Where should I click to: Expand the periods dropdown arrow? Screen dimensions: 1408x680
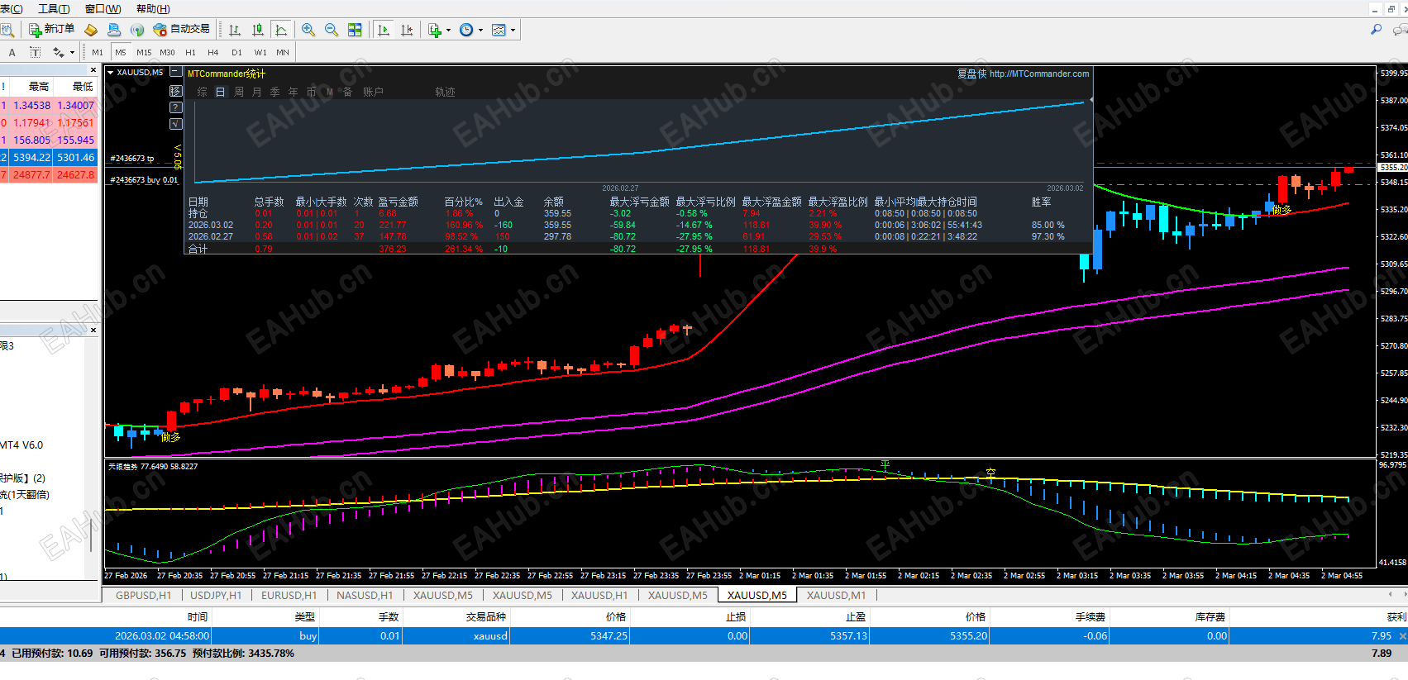pos(480,30)
